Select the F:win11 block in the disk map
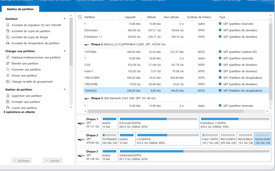This screenshot has width=275, height=171. coord(210,139)
